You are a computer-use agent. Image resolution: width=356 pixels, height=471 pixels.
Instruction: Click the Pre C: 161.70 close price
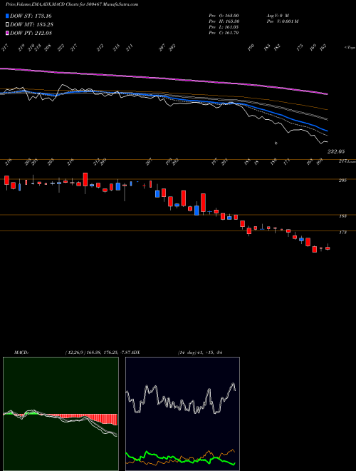[x=224, y=33]
